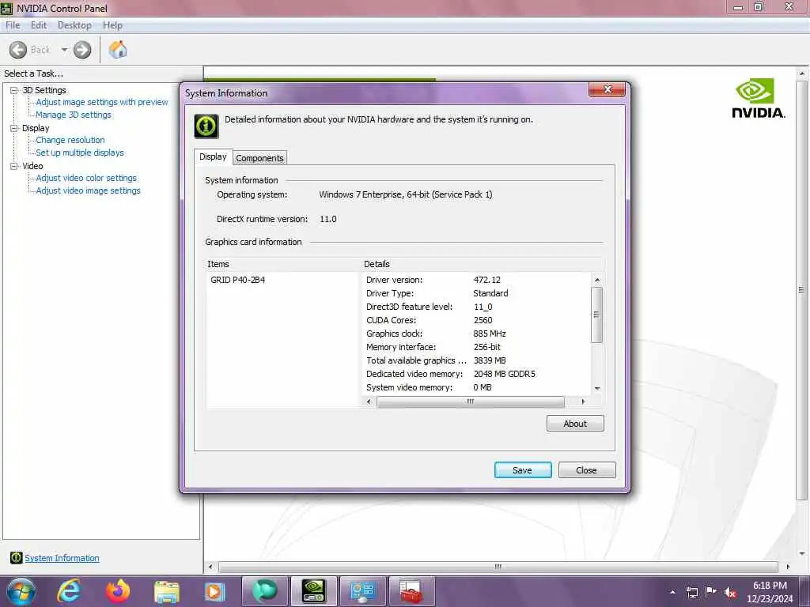This screenshot has height=607, width=810.
Task: Open the Desktop menu
Action: coord(74,25)
